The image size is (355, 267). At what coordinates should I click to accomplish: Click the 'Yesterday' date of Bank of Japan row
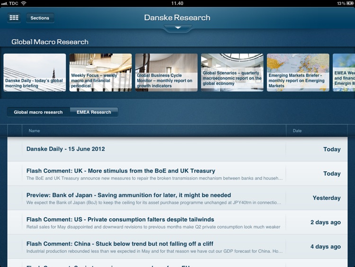(327, 198)
